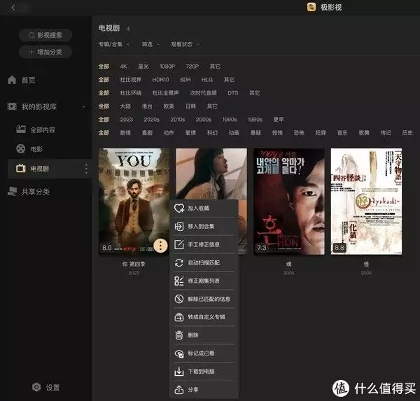Select 科幻 genre filter
The height and width of the screenshot is (401, 420).
pyautogui.click(x=212, y=132)
